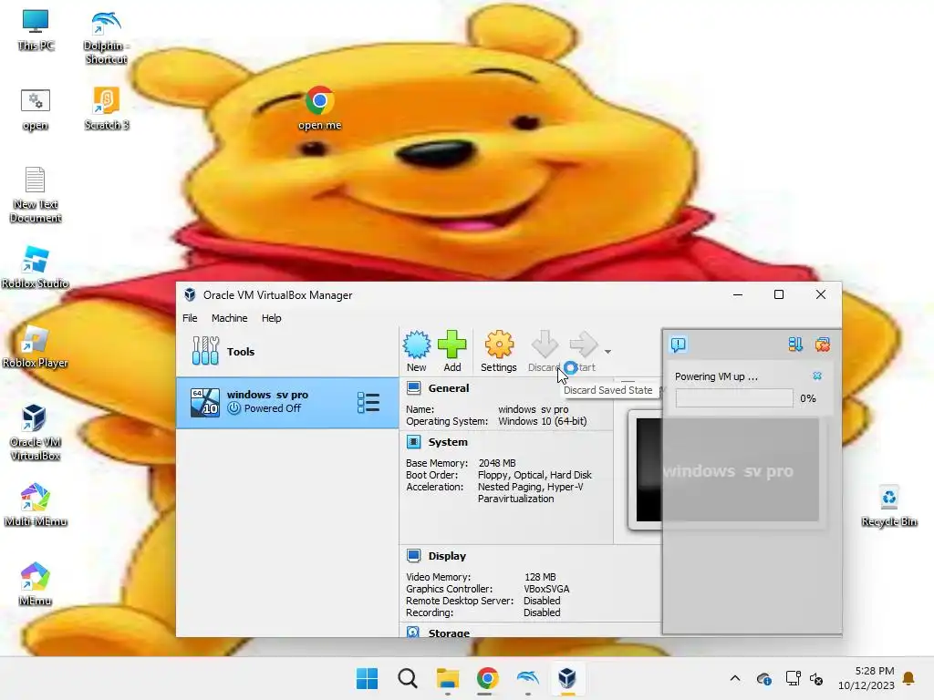Image resolution: width=934 pixels, height=700 pixels.
Task: Open notifications via the bell icon
Action: pos(908,678)
